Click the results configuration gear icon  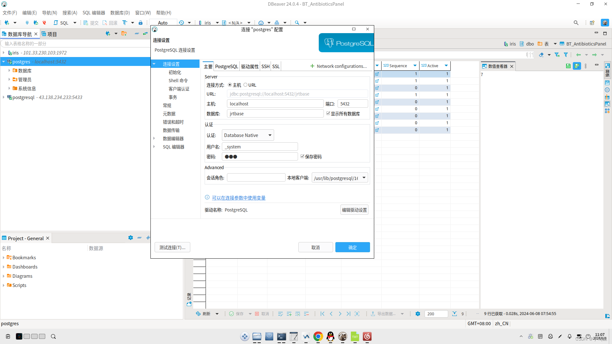click(418, 314)
